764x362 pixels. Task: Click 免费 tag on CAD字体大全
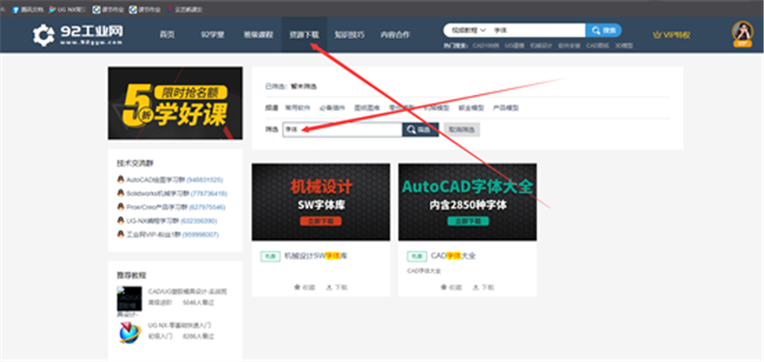tap(417, 256)
